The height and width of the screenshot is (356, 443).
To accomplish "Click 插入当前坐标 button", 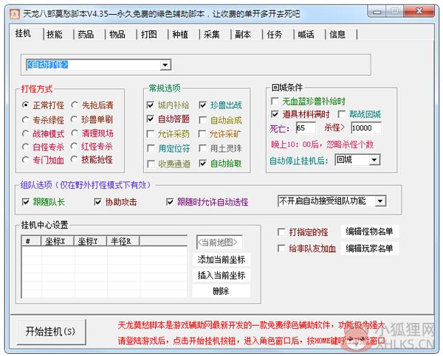I will (x=221, y=276).
